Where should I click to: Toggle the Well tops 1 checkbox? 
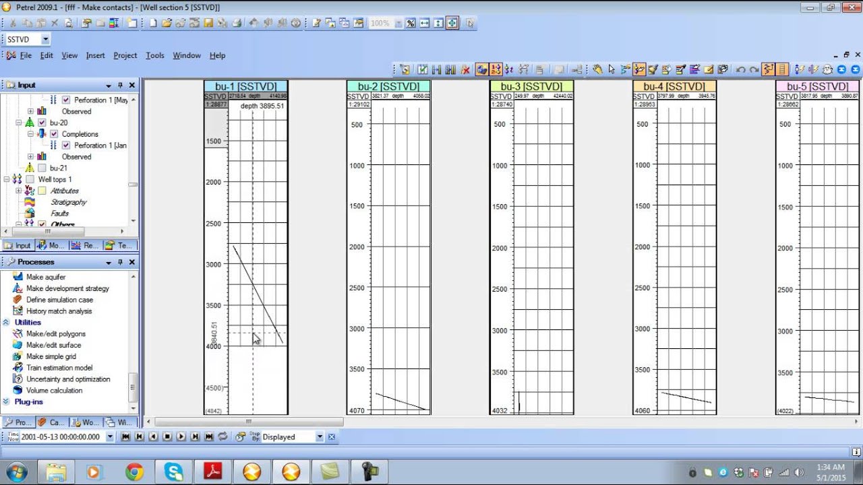pos(30,179)
